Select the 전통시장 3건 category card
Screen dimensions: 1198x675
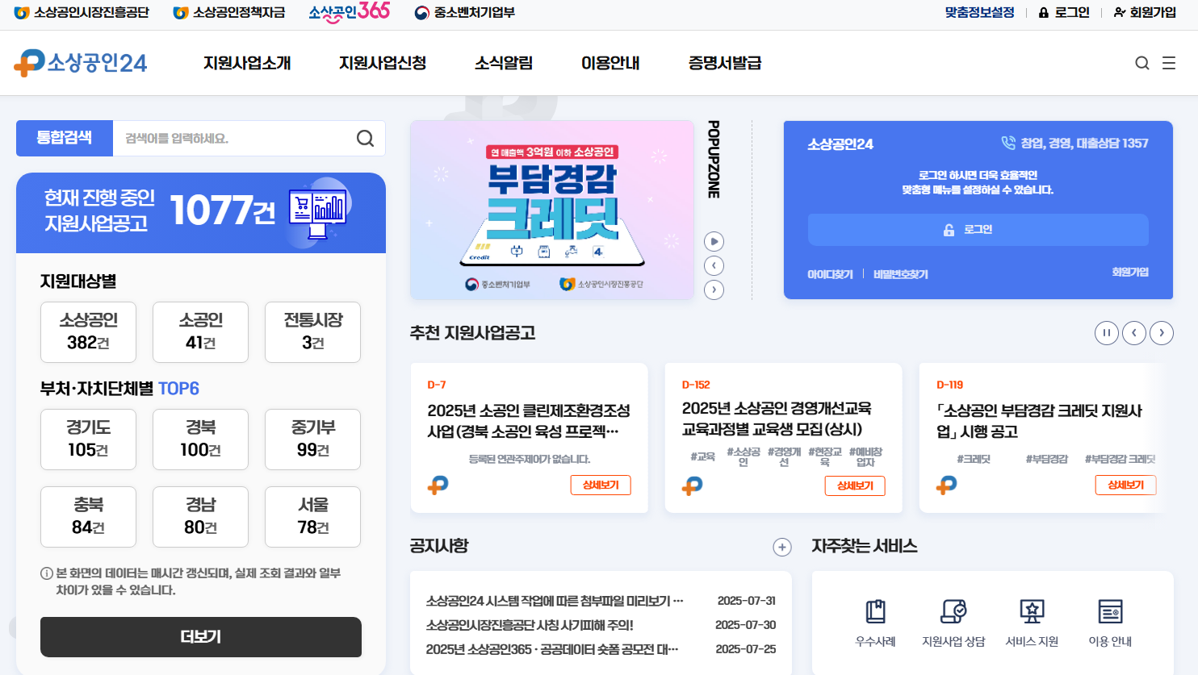312,332
